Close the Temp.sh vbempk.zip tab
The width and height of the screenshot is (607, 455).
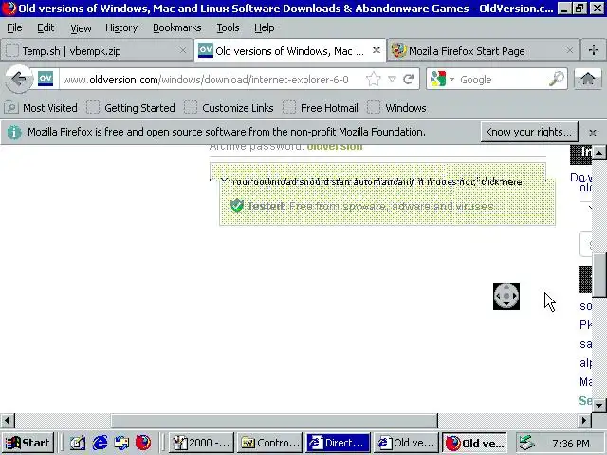pos(183,50)
